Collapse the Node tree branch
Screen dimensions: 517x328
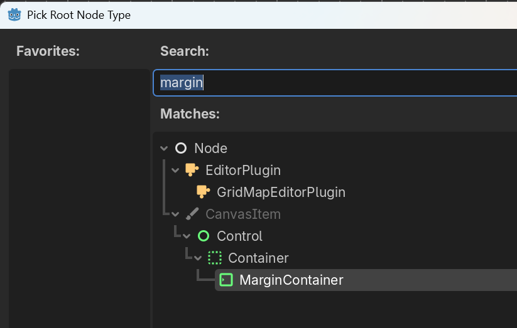tap(164, 148)
